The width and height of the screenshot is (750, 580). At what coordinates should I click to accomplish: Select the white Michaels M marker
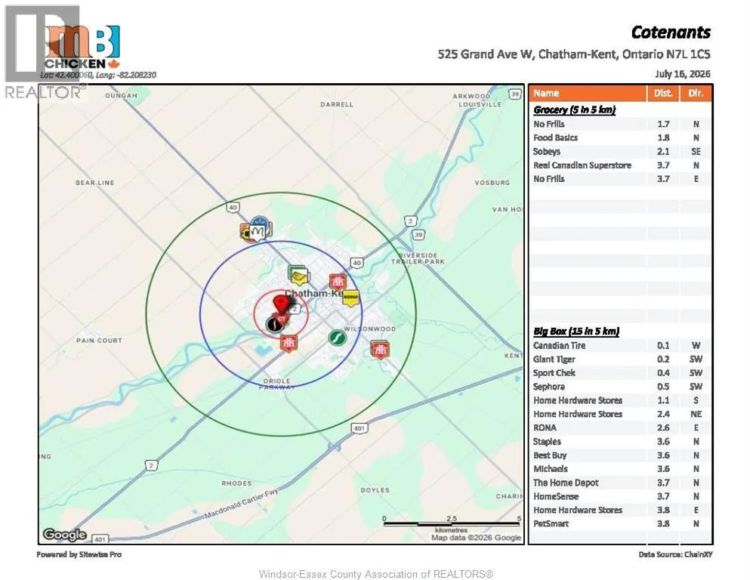[x=258, y=233]
